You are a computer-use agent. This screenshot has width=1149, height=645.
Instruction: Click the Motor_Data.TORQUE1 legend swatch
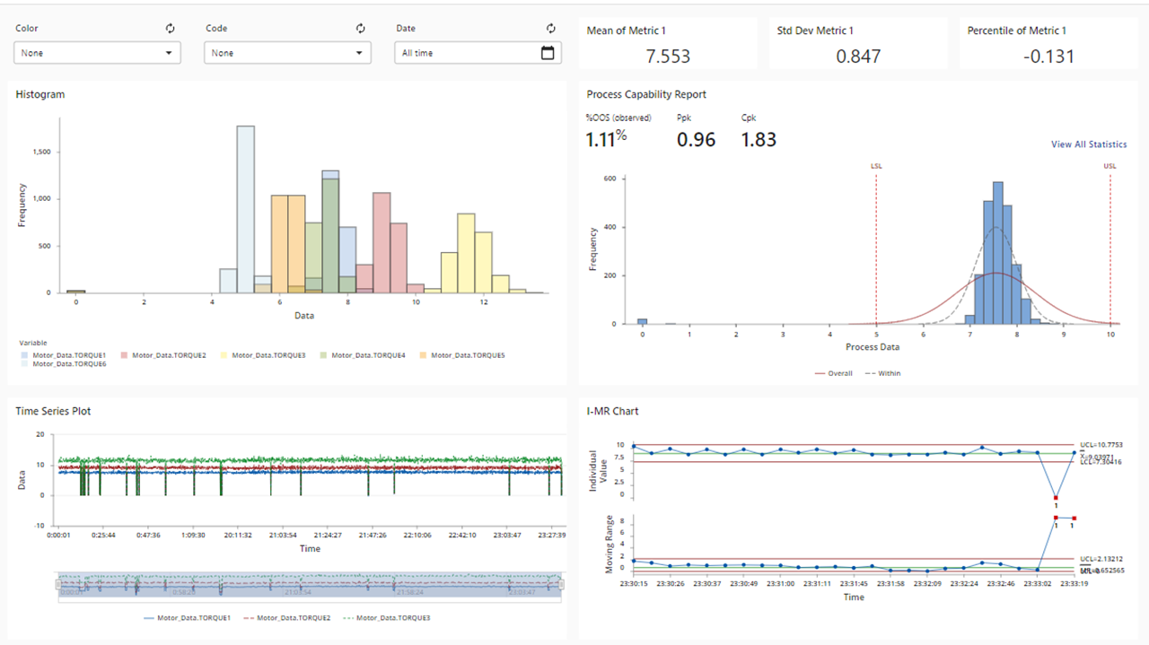(x=23, y=355)
